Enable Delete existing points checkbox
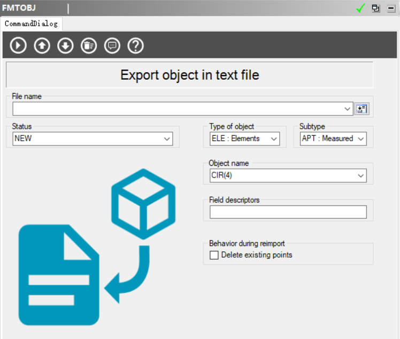 pos(214,255)
